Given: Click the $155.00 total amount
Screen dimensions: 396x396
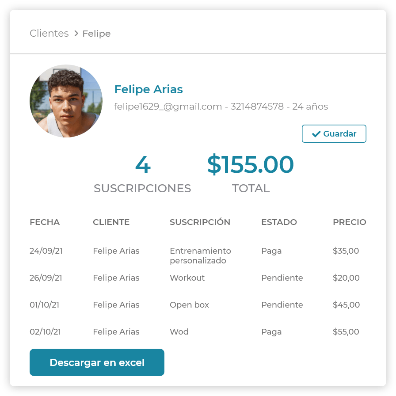Looking at the screenshot, I should coord(250,164).
